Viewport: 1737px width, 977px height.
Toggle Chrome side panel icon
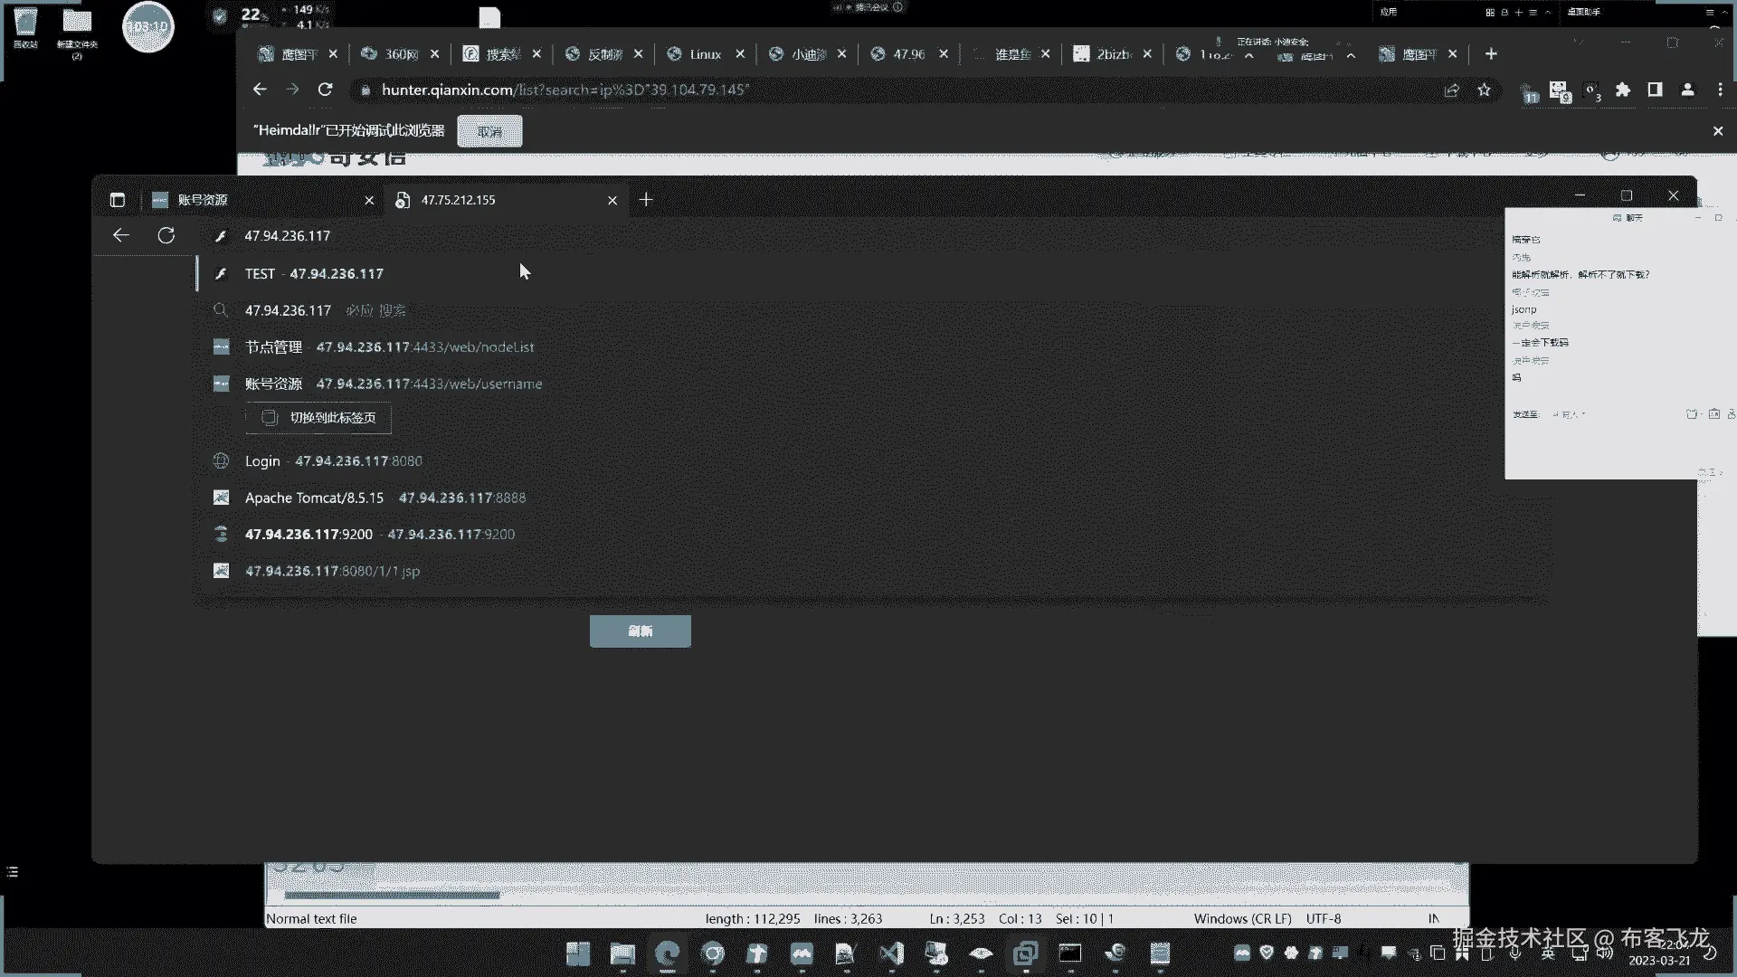coord(1655,90)
